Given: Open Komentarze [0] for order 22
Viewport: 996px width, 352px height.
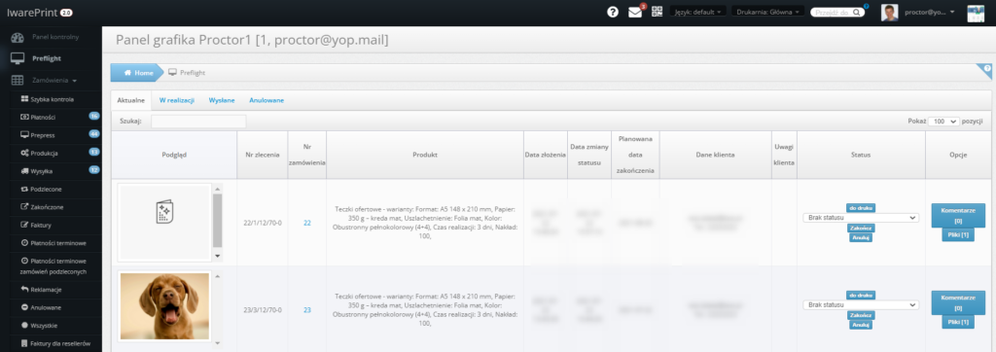Looking at the screenshot, I should point(958,216).
